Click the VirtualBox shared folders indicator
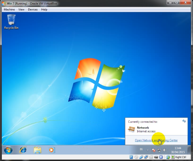 (x=151, y=157)
